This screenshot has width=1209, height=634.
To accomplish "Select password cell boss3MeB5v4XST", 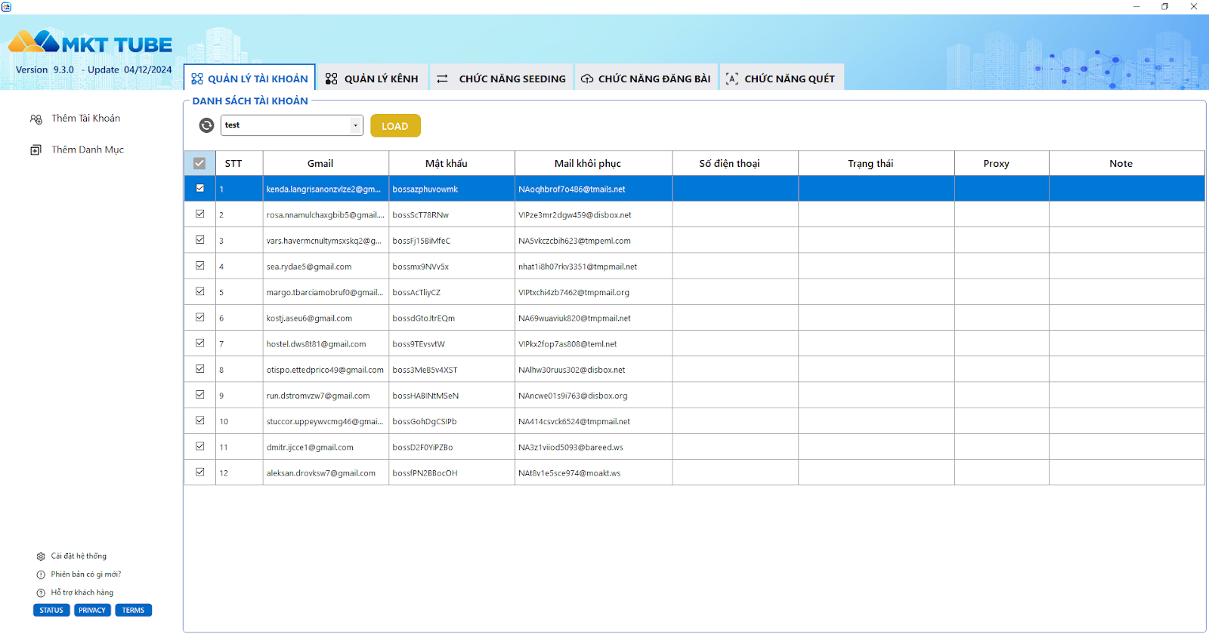I will click(x=452, y=370).
